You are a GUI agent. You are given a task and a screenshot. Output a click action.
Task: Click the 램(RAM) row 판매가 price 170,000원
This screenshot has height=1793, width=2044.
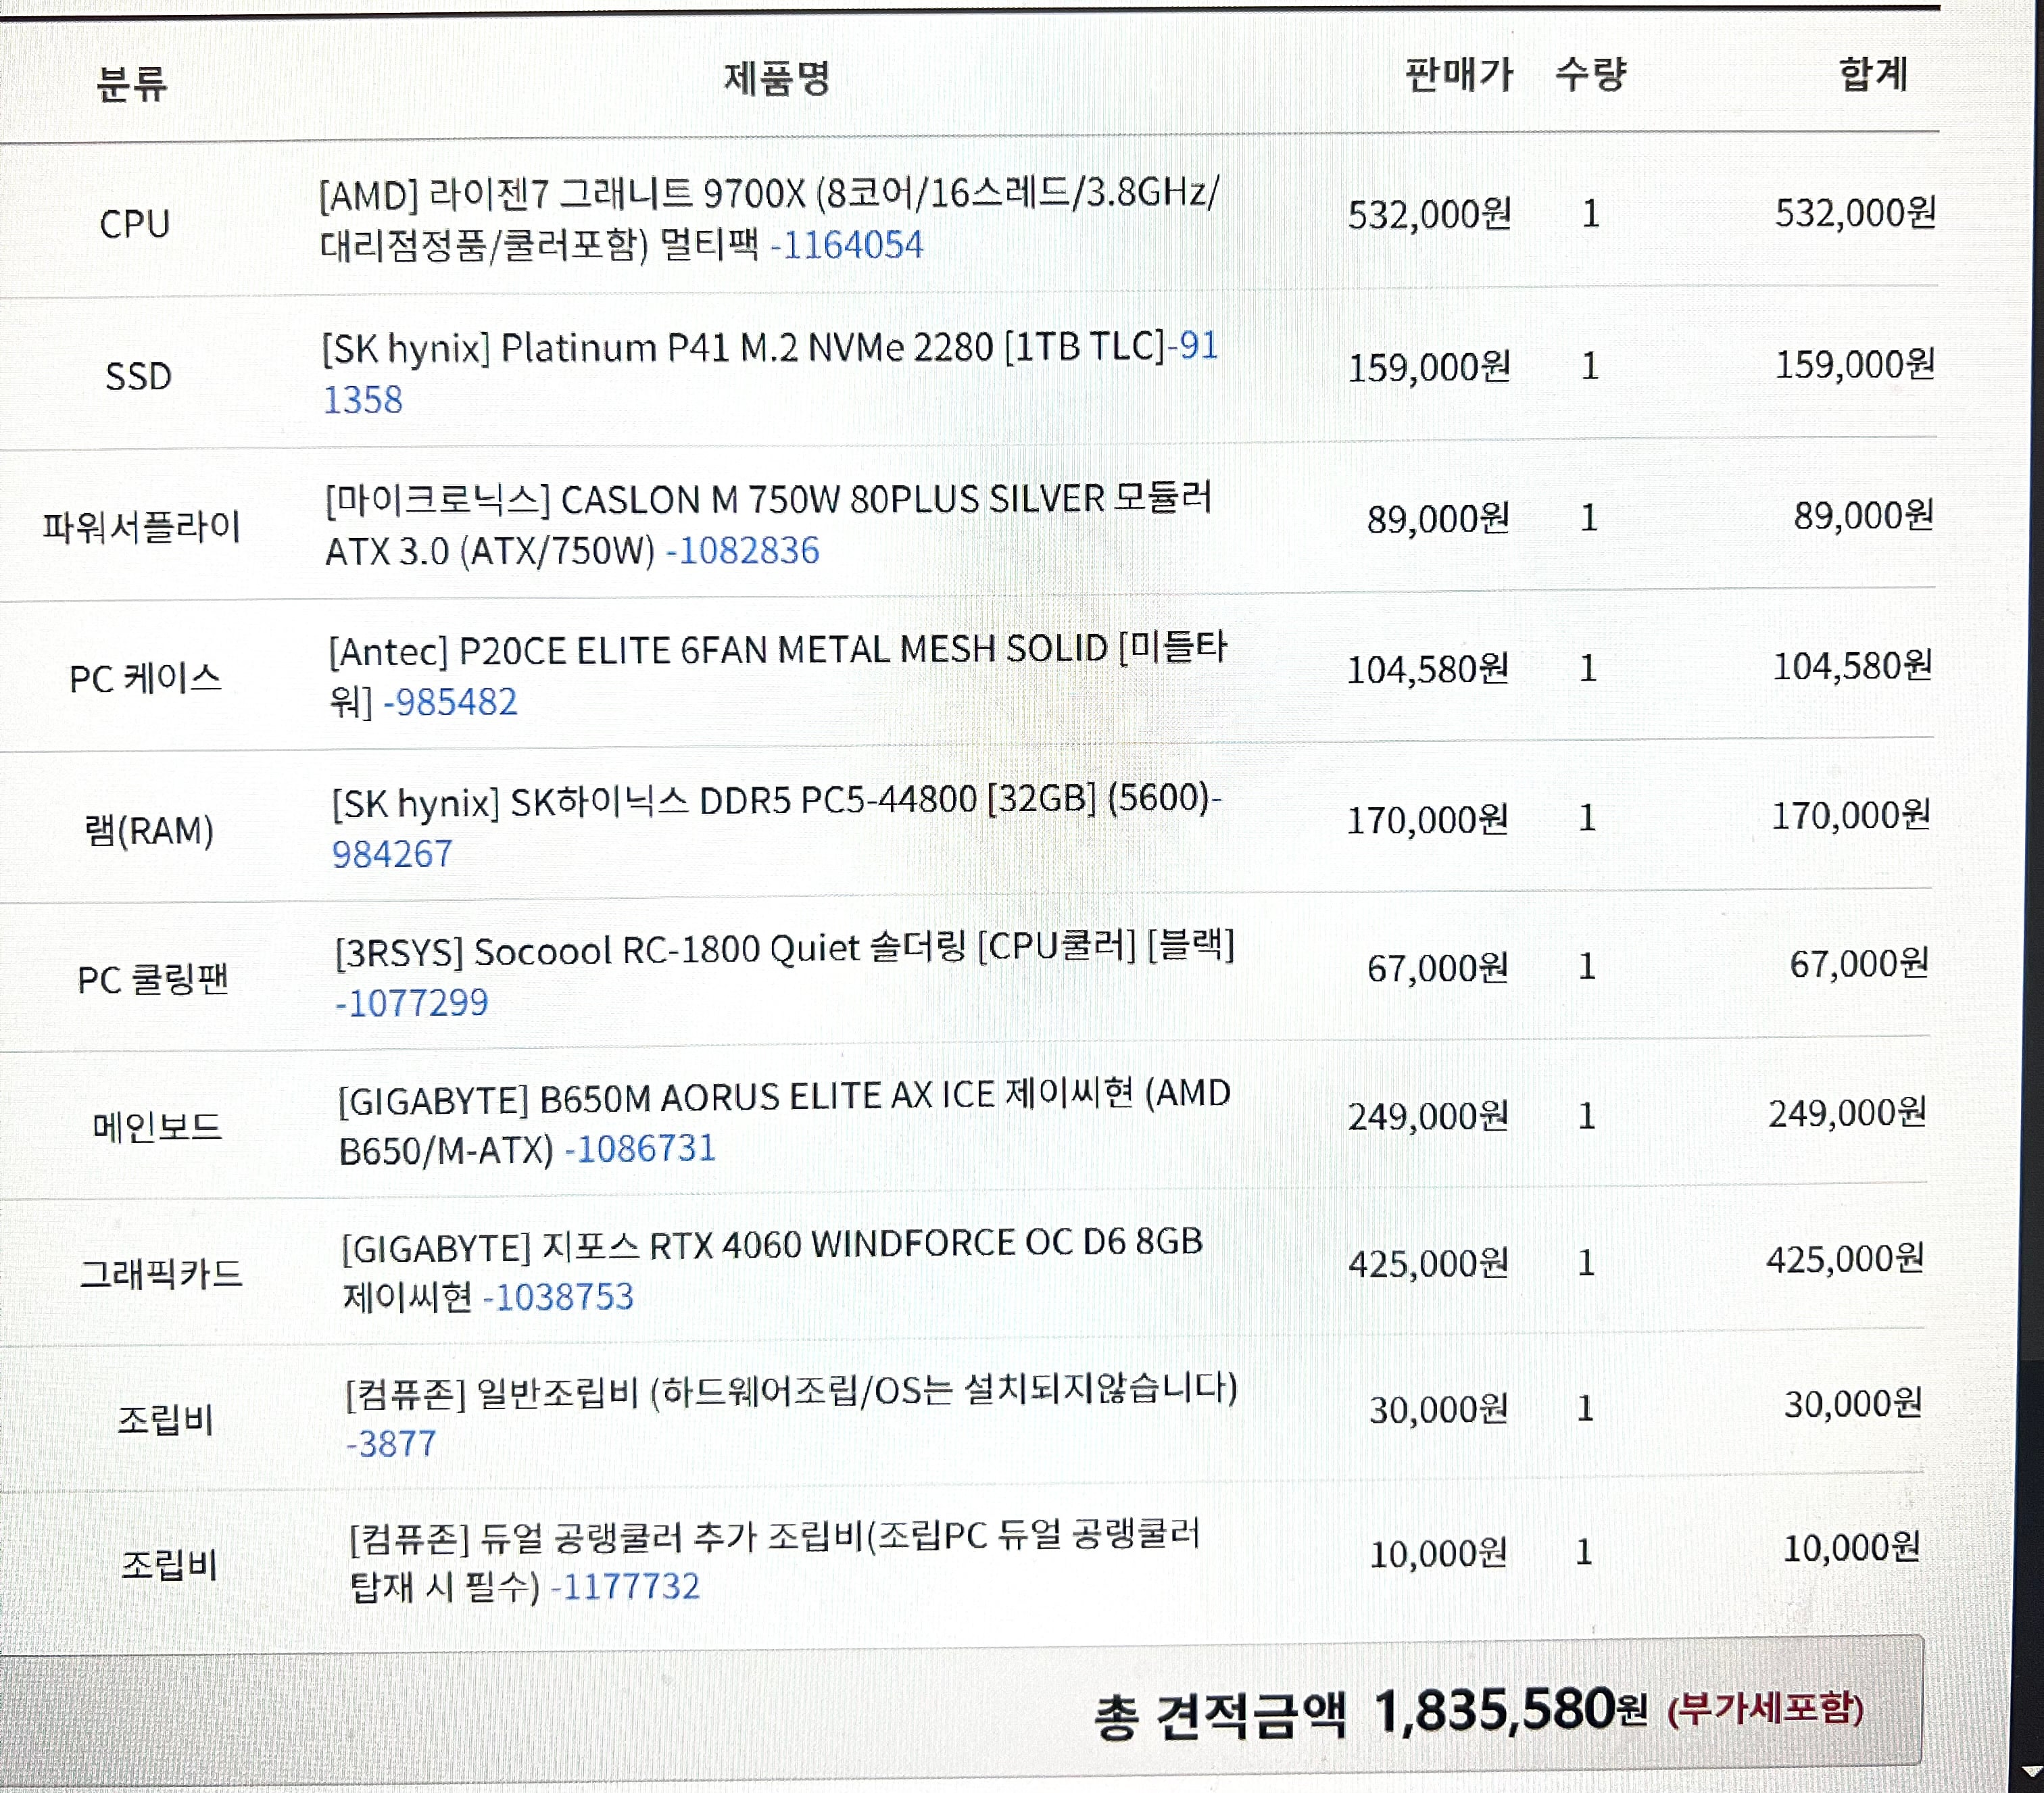1428,820
